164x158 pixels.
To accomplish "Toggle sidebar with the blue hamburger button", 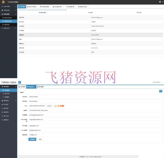I will [20, 82].
